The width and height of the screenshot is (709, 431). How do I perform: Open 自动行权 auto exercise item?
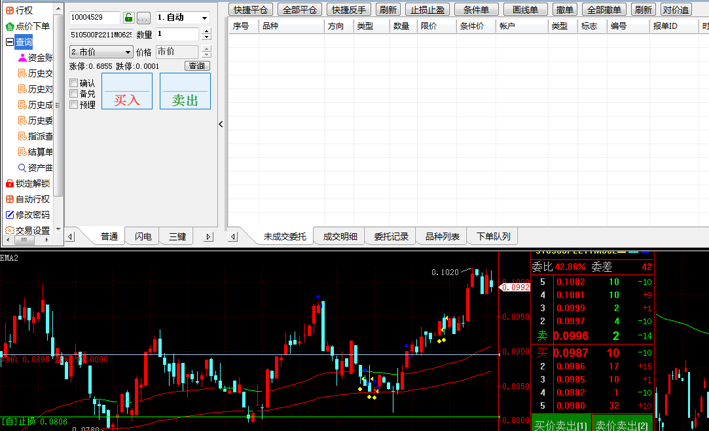27,199
